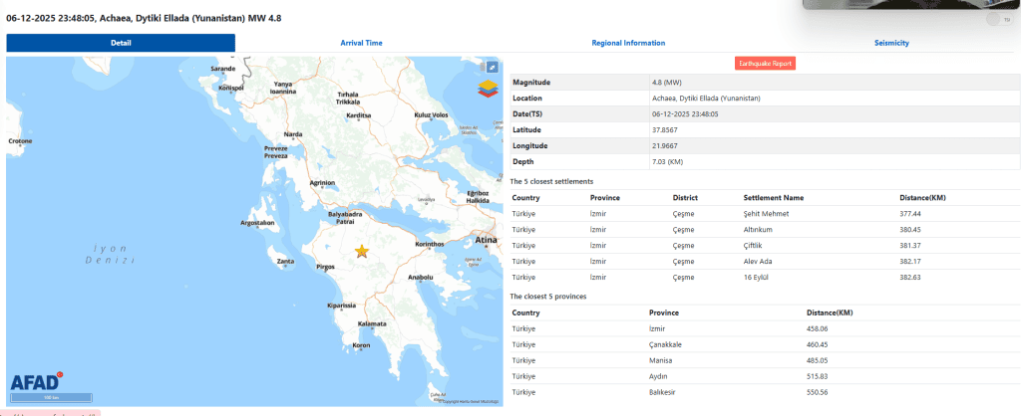Click distance value 380.45
This screenshot has height=416, width=1021.
pyautogui.click(x=910, y=230)
